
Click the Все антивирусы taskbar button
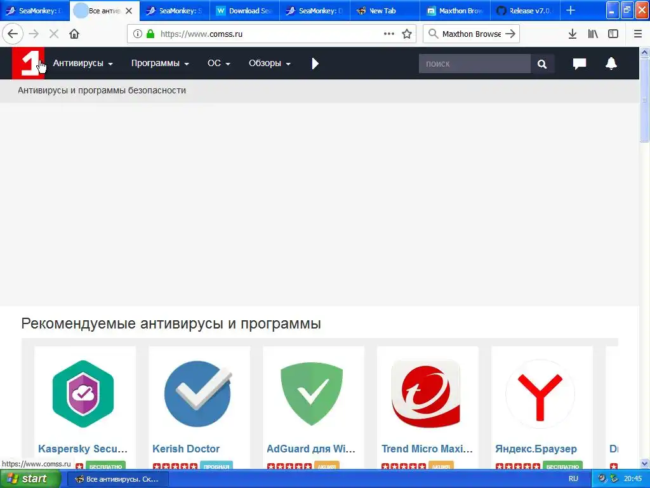tap(117, 479)
